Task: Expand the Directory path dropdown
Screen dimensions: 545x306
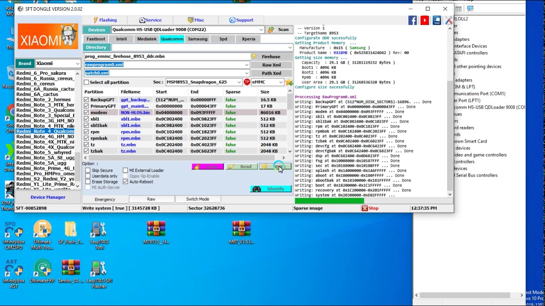Action: pyautogui.click(x=290, y=47)
